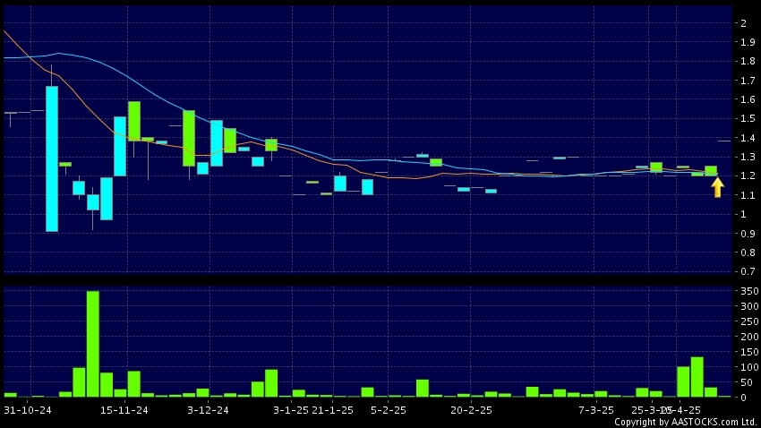Image resolution: width=761 pixels, height=428 pixels.
Task: Click the price axis value 1.1
Action: point(748,195)
